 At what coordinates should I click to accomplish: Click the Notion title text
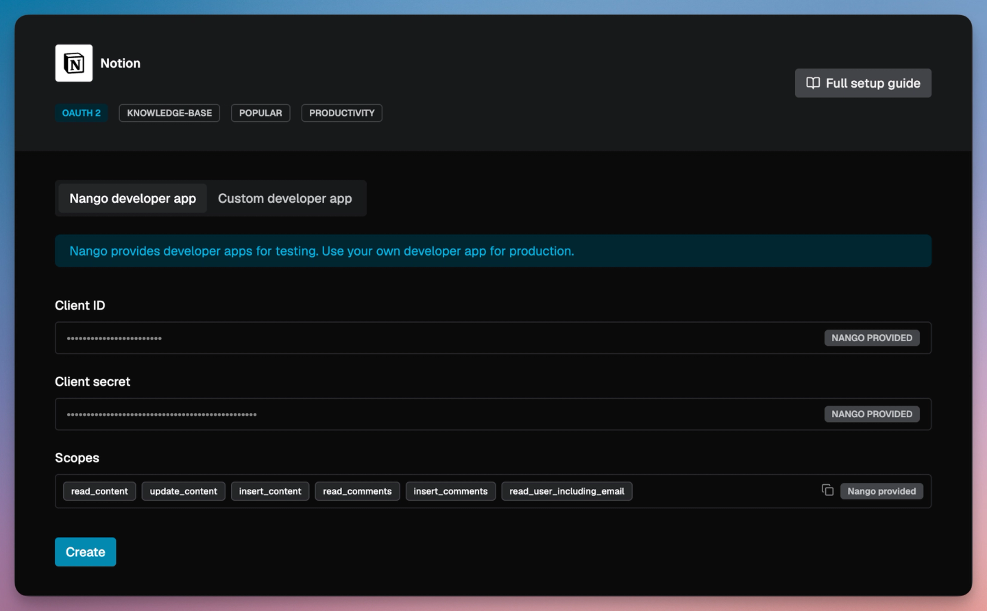121,63
